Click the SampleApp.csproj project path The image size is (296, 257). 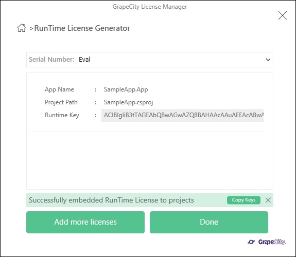(128, 102)
